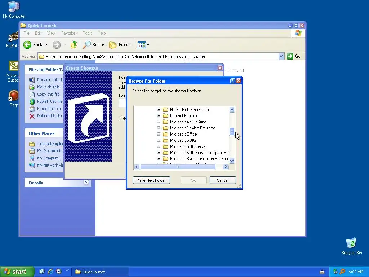The image size is (369, 277).
Task: Click the horizontal scroll right arrow in tree
Action: 226,167
